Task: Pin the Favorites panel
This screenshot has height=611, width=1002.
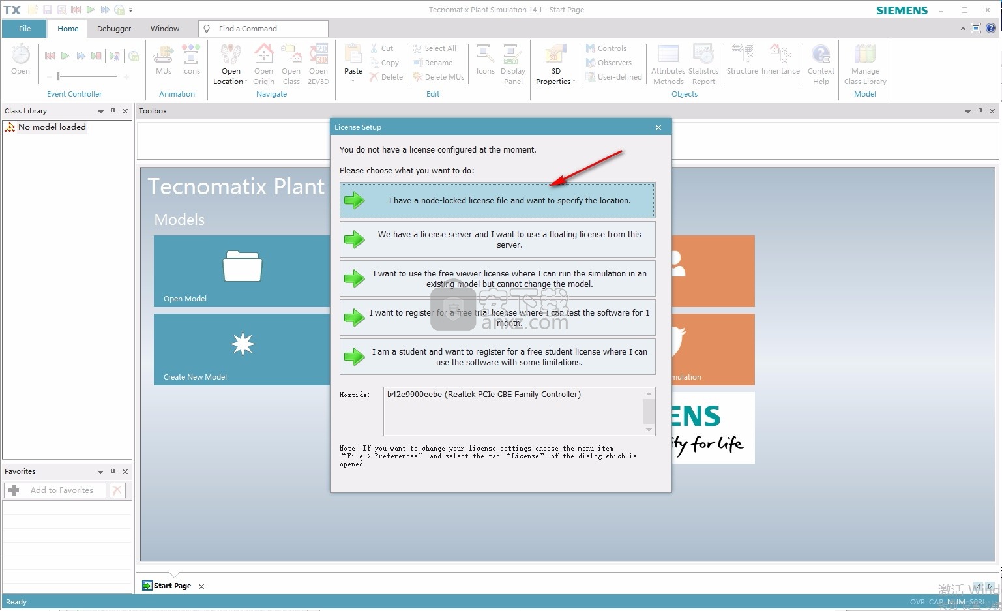Action: tap(113, 471)
